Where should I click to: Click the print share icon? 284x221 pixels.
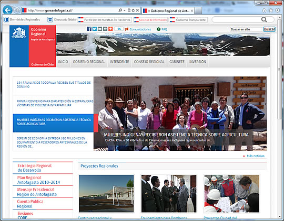[105, 29]
